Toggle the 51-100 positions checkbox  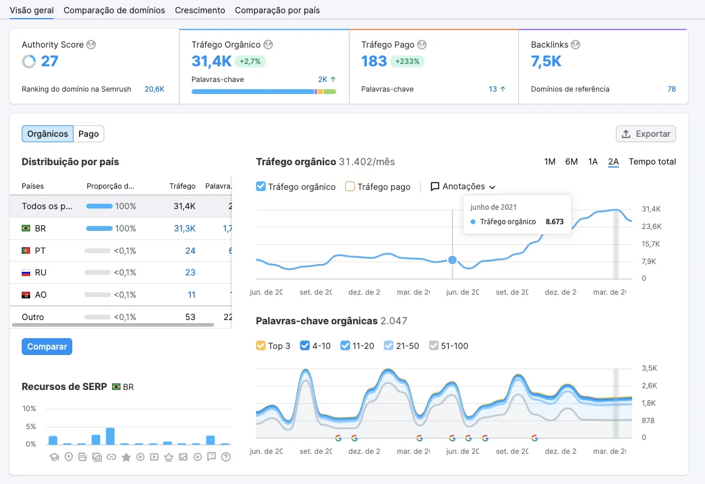433,345
